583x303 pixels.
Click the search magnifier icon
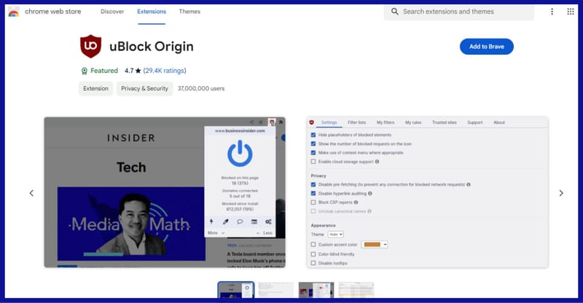tap(395, 12)
